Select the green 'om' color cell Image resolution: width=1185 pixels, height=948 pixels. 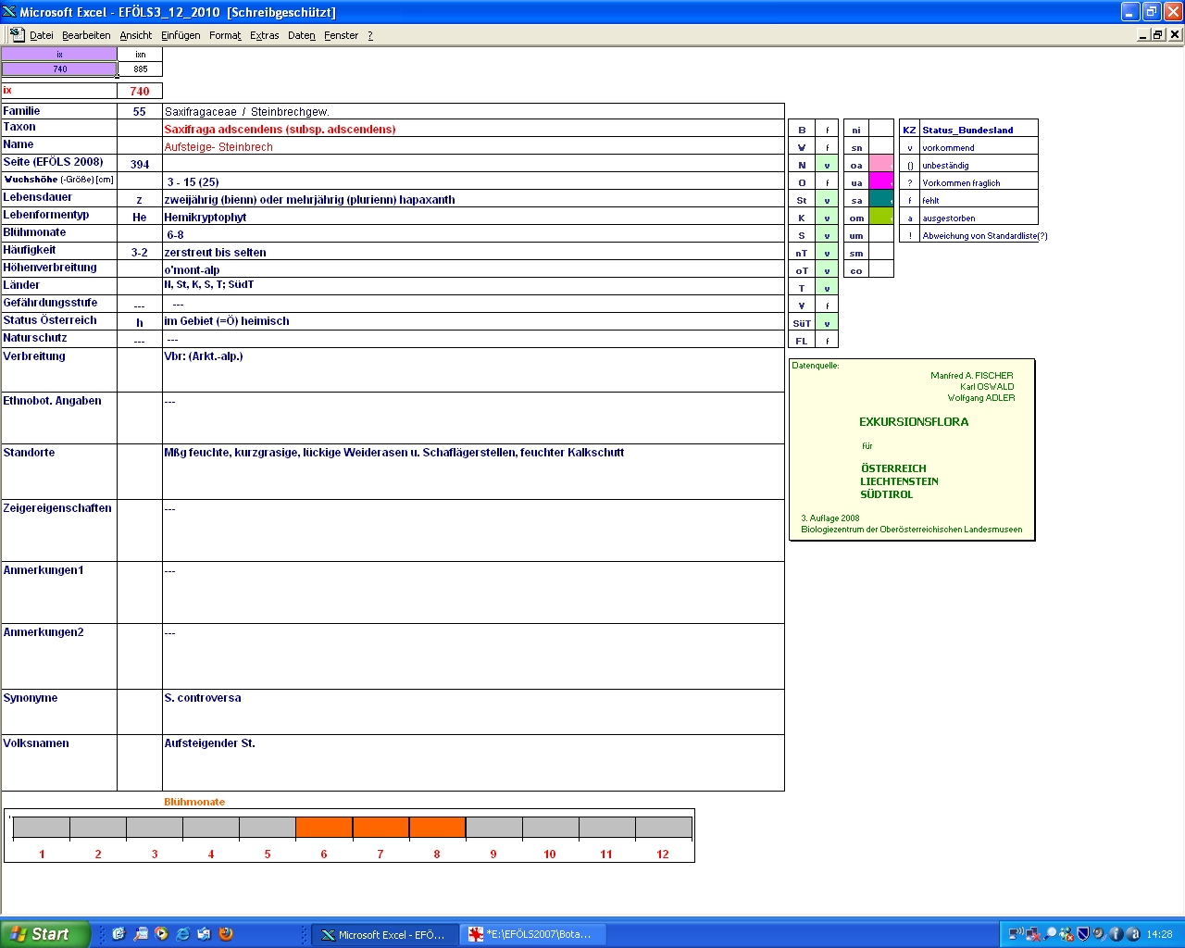(x=881, y=217)
